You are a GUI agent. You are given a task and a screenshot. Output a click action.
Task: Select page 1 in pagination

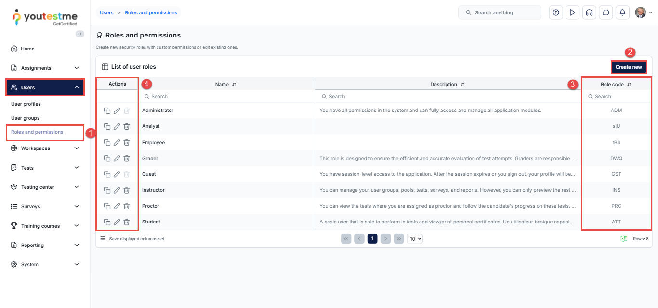pyautogui.click(x=372, y=239)
